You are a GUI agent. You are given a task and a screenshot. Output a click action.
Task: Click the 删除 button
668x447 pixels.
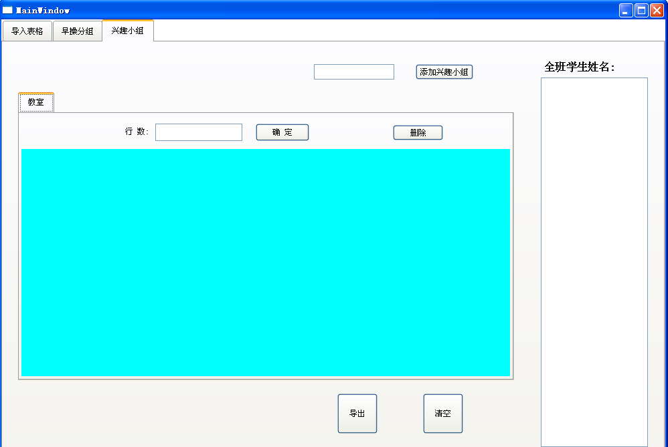[x=418, y=132]
